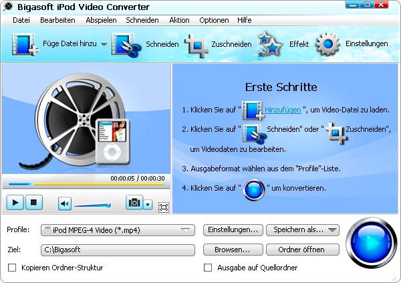The width and height of the screenshot is (401, 283).
Task: Click the Einstellungen toolbar label
Action: coord(366,43)
